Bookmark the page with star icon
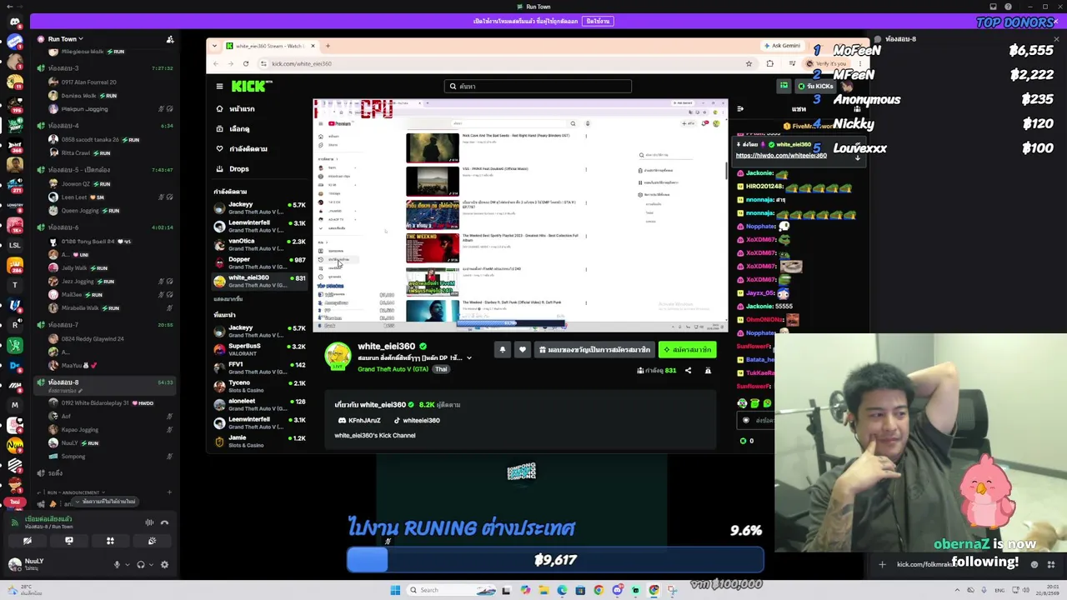Image resolution: width=1067 pixels, height=600 pixels. click(x=749, y=64)
